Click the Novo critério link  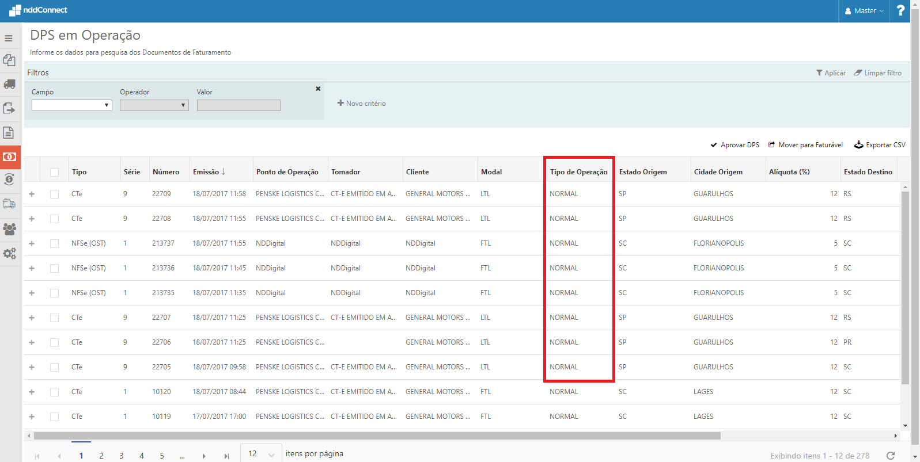361,104
